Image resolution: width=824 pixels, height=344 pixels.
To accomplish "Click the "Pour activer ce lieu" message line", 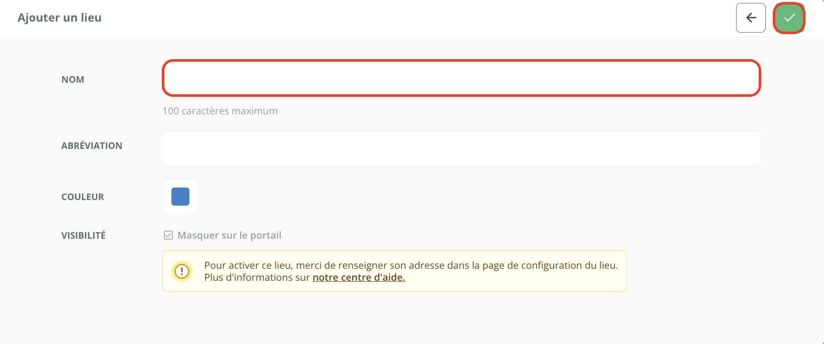I will click(x=411, y=265).
